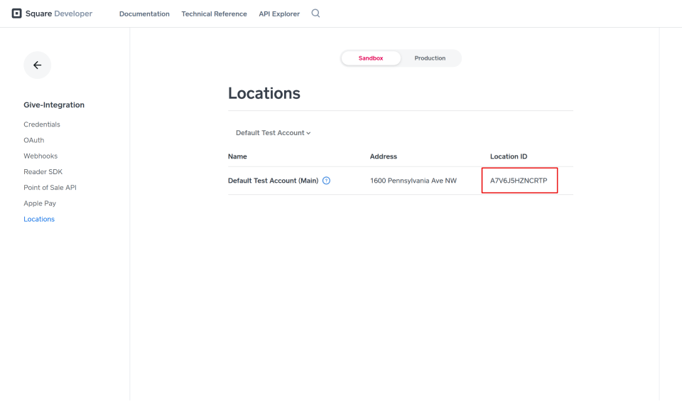Select Locations in the sidebar
This screenshot has height=401, width=682.
(39, 219)
